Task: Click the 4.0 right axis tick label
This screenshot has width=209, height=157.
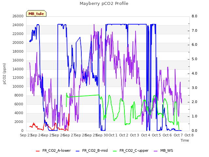Action: click(x=194, y=73)
